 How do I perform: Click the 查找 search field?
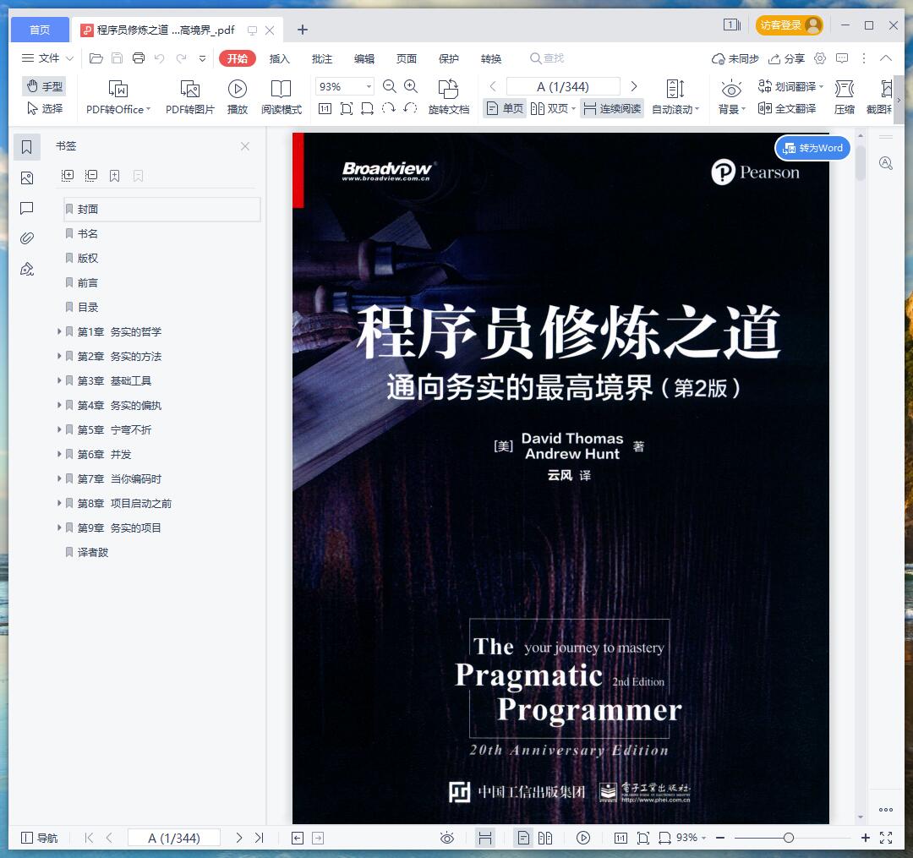[x=547, y=58]
